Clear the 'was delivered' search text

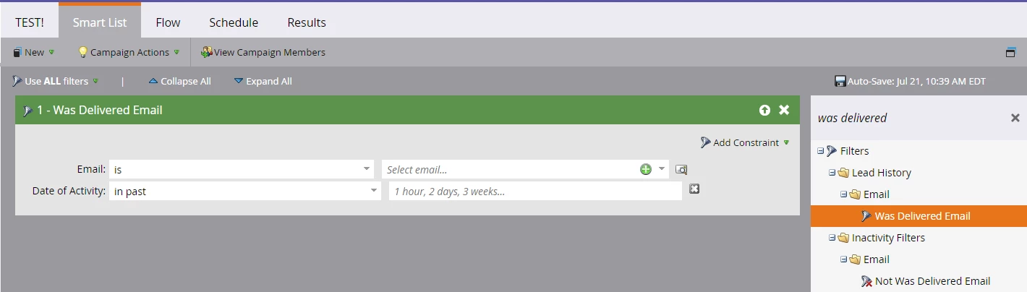1015,118
